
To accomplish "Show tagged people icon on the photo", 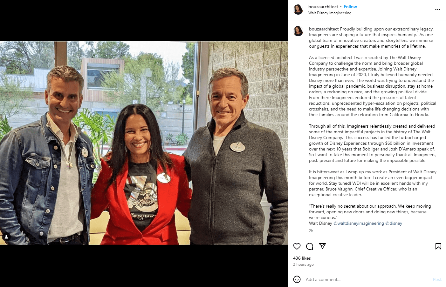I will click(6, 237).
